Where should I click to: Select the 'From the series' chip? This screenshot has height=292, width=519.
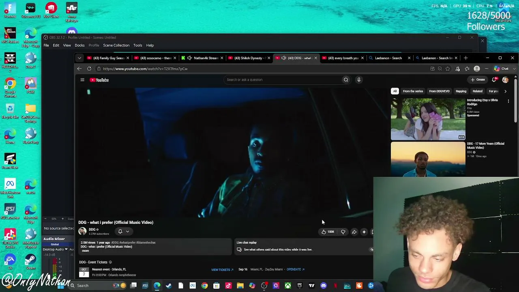413,91
